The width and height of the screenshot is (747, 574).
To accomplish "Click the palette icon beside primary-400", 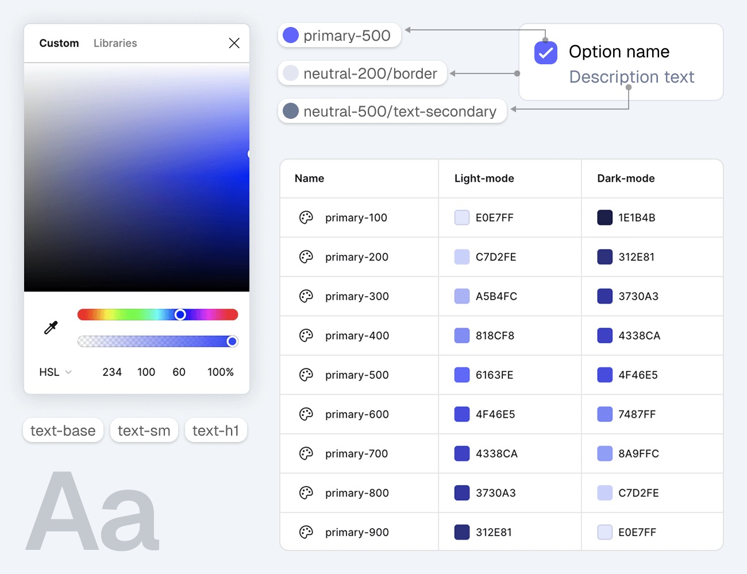I will pyautogui.click(x=306, y=335).
